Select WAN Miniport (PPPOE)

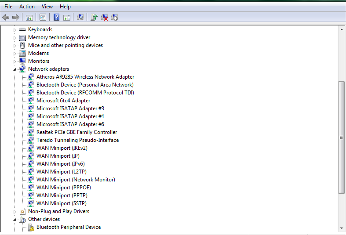click(64, 188)
